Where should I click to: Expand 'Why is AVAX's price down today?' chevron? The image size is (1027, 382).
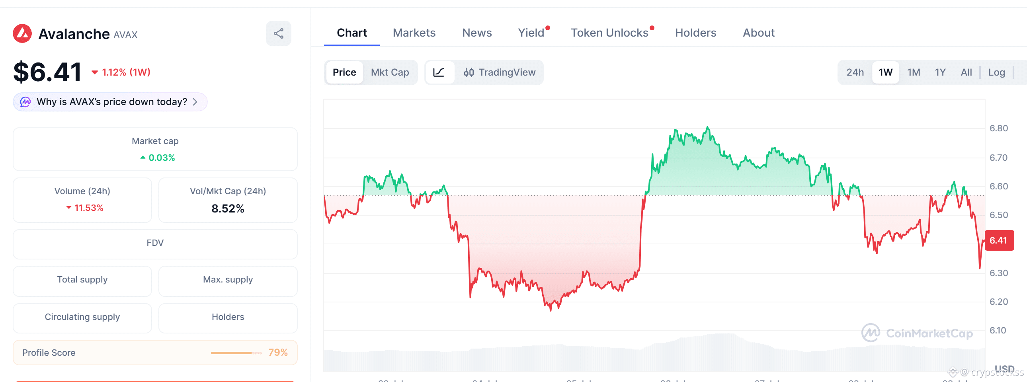coord(195,102)
